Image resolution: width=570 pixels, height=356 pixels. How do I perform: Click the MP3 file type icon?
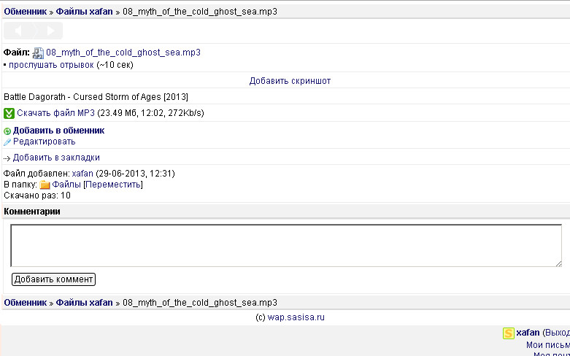[x=39, y=53]
